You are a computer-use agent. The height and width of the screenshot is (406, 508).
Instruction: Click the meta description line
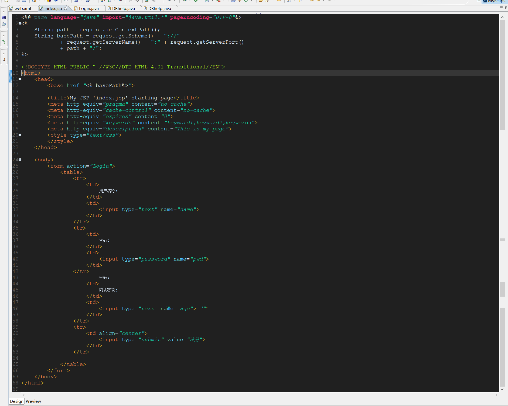coord(139,129)
